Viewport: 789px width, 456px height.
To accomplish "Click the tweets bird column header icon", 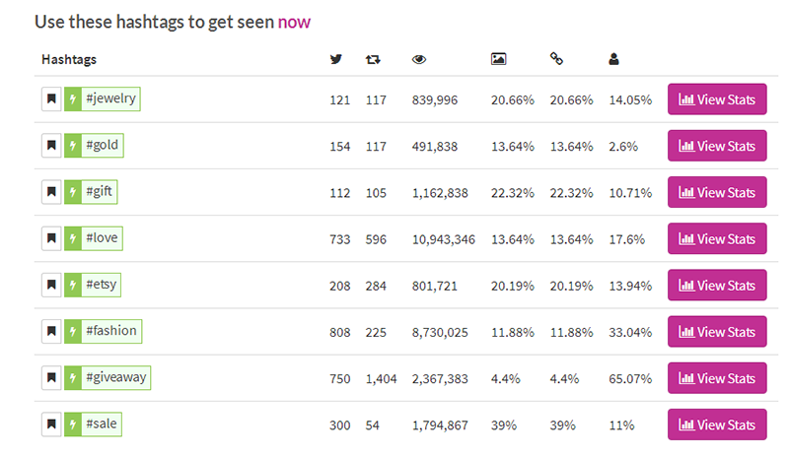I will 336,59.
